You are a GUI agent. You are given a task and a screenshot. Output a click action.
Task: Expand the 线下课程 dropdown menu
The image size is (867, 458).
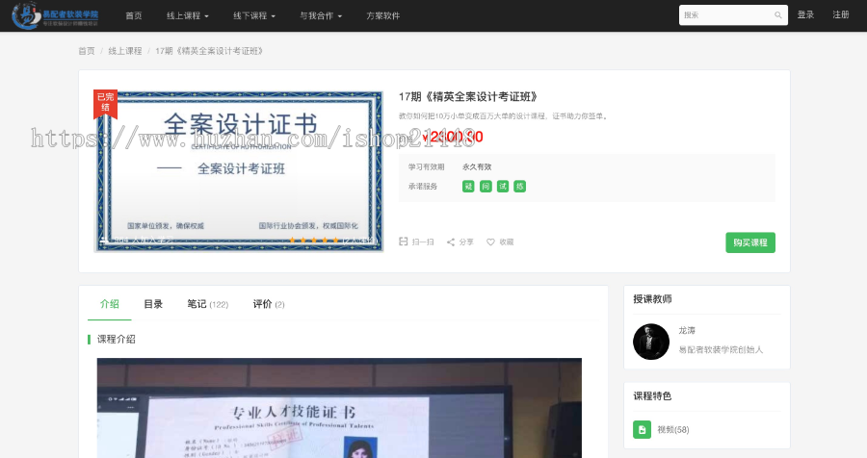253,16
